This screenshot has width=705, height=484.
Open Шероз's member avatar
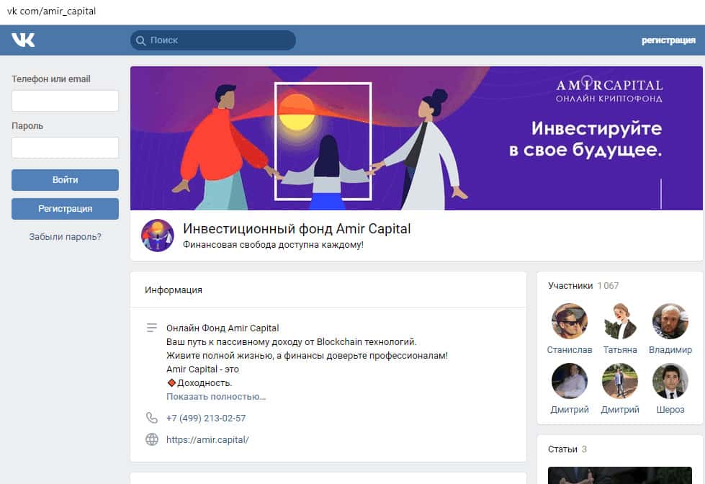[670, 381]
